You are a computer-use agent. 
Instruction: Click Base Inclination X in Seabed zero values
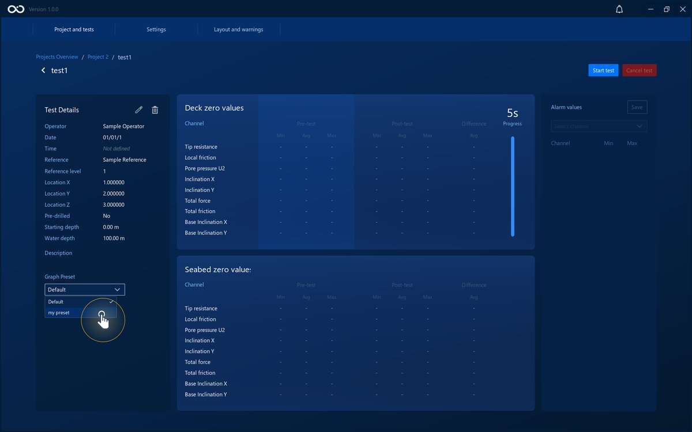tap(206, 384)
